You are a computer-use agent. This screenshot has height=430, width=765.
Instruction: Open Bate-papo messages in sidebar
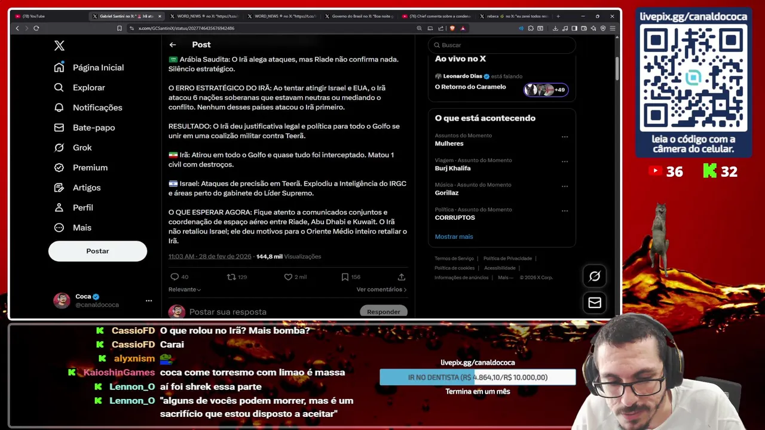[84, 127]
